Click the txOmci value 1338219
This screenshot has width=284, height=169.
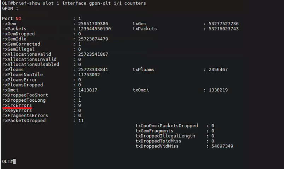pyautogui.click(x=218, y=90)
